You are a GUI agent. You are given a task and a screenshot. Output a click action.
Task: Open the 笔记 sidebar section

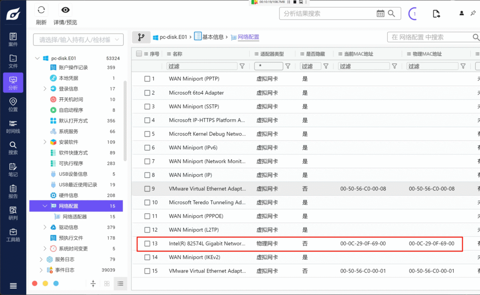[13, 170]
